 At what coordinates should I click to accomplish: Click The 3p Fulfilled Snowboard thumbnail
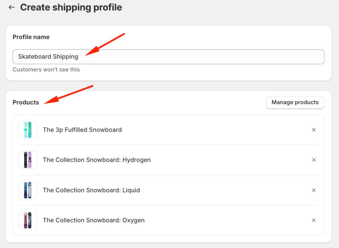pyautogui.click(x=28, y=130)
